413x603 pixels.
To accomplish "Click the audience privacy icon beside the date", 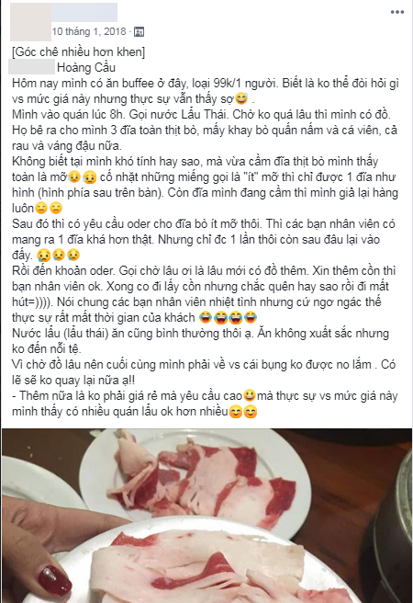I will coord(139,32).
